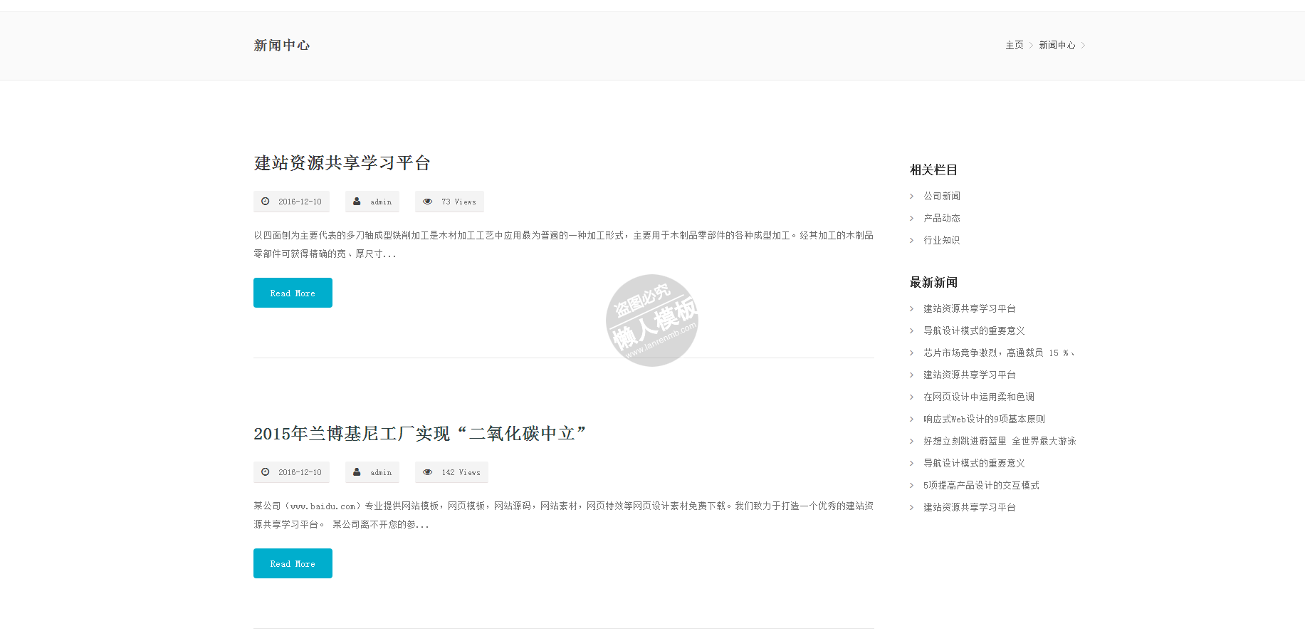The image size is (1305, 641).
Task: Click the arrow before 好想立刻跳进蔚蓝里
Action: click(911, 441)
